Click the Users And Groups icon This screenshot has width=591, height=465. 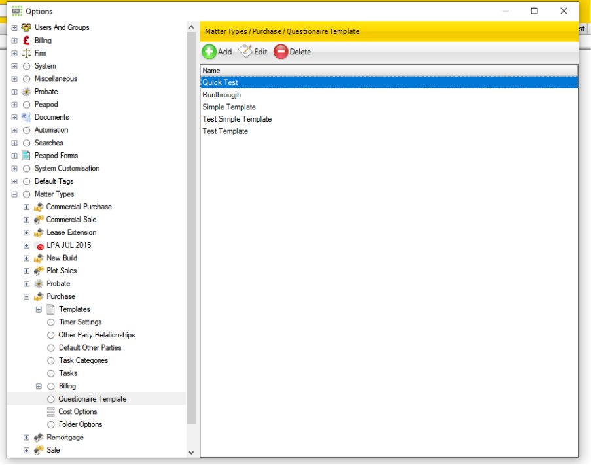pyautogui.click(x=26, y=27)
